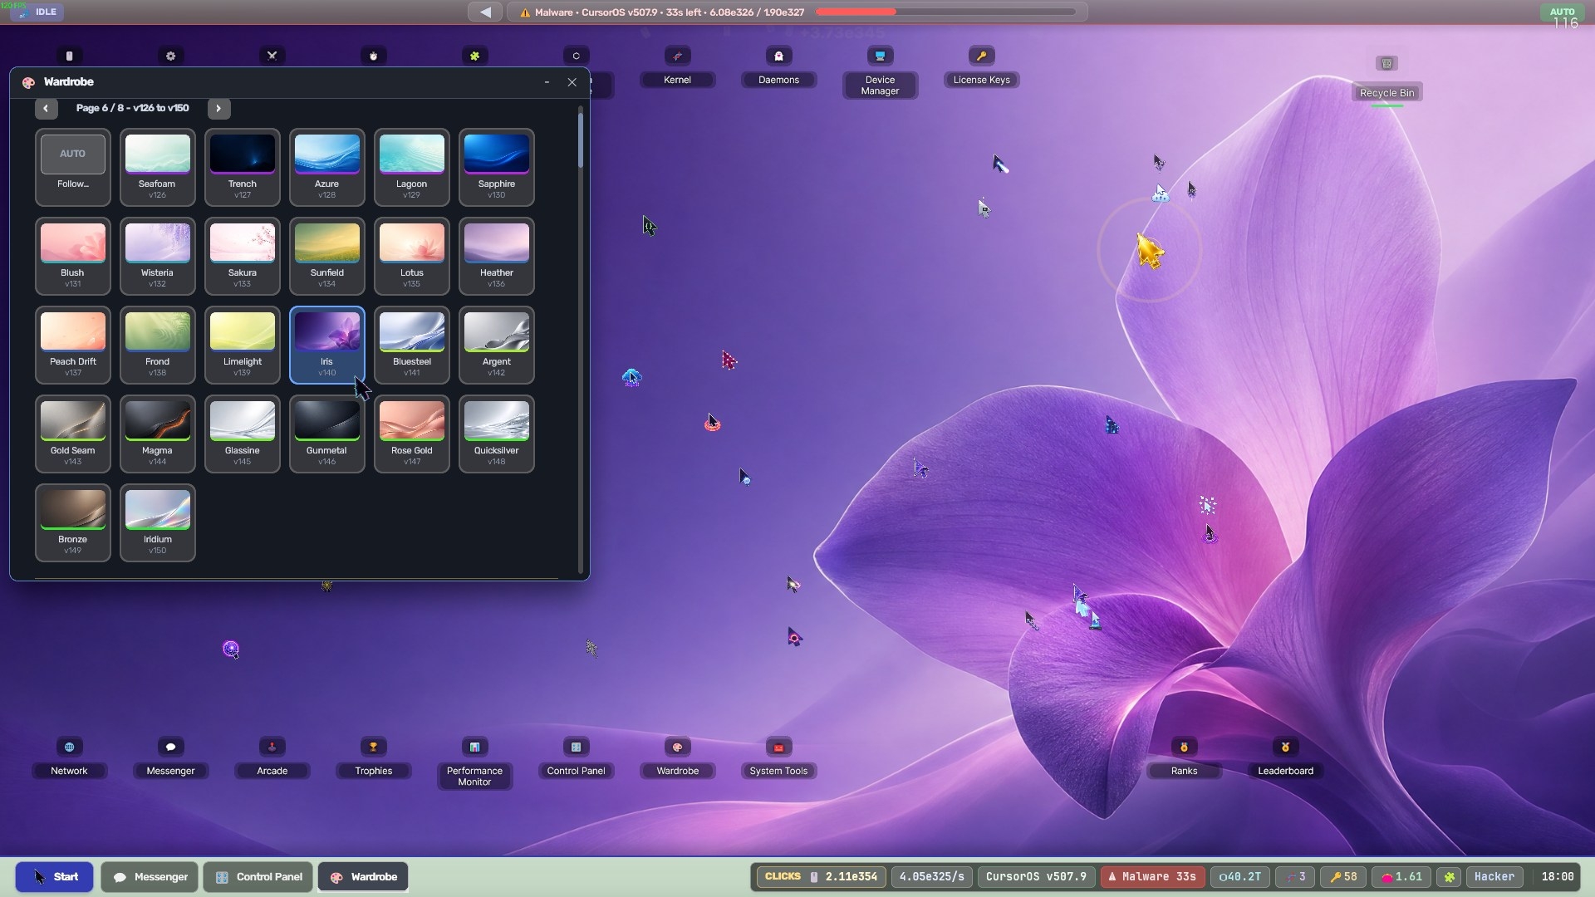Screen dimensions: 1595x897
Task: Apply the Seafoam v126 theme
Action: (x=158, y=167)
